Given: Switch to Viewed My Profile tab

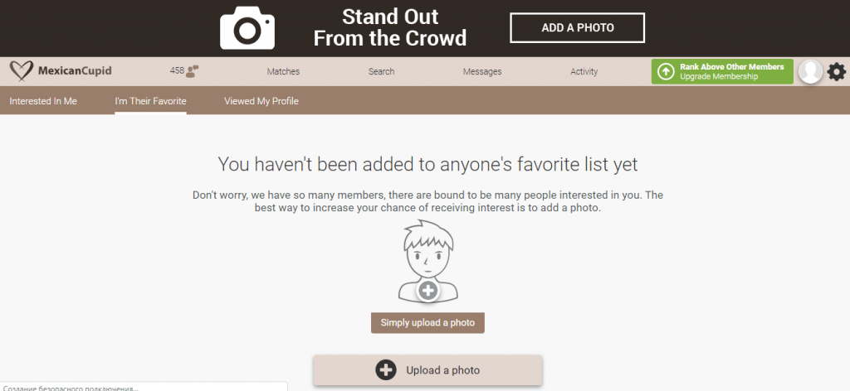Looking at the screenshot, I should (x=261, y=101).
